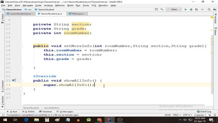Click the SeniorStudent breadcrumb in the navigation bar

[44, 10]
